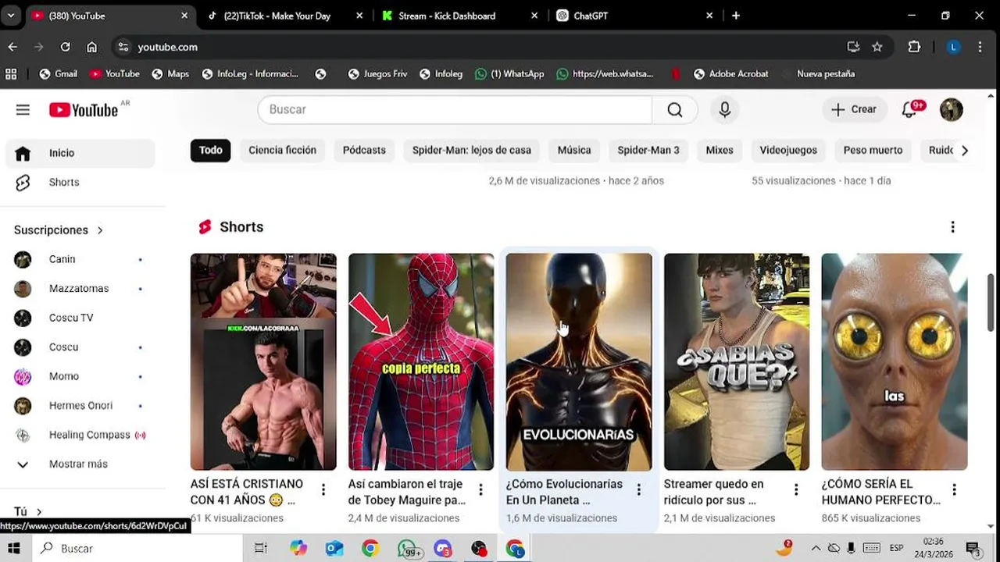
Task: Select Spider-Man: lejos de casa chip
Action: 472,150
